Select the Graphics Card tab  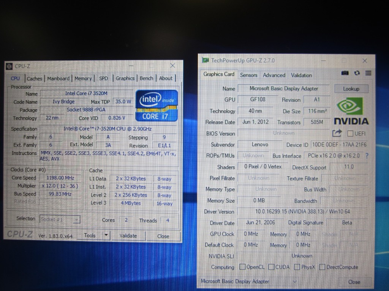(x=219, y=74)
